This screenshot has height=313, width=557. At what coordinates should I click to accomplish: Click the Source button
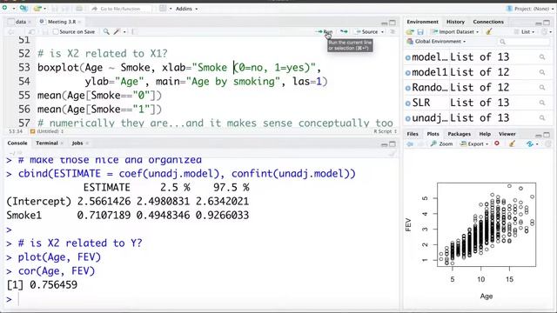[367, 31]
